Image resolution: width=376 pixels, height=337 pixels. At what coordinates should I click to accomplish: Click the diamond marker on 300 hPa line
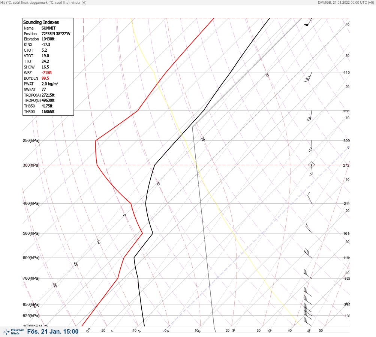(312, 165)
